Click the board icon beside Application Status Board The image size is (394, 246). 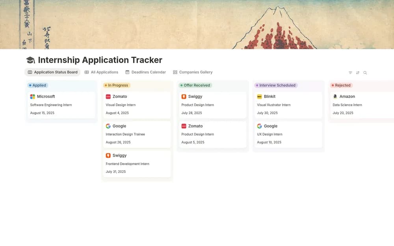coord(30,72)
